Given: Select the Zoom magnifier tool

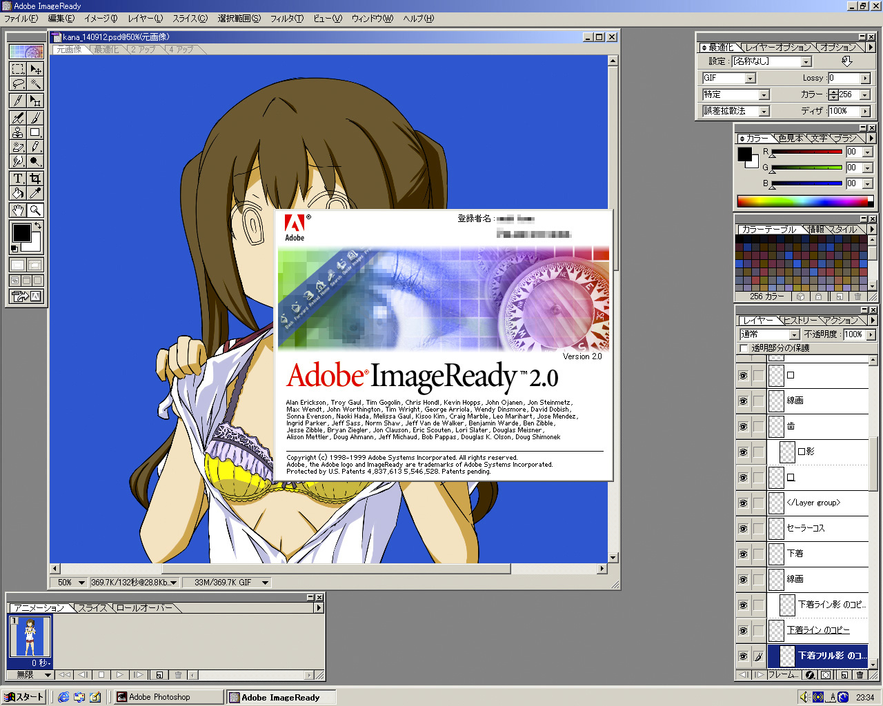Looking at the screenshot, I should pyautogui.click(x=35, y=210).
